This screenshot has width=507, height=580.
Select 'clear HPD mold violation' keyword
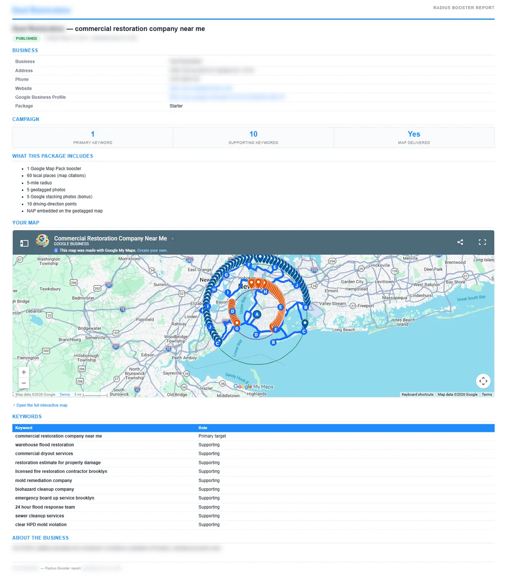(41, 525)
